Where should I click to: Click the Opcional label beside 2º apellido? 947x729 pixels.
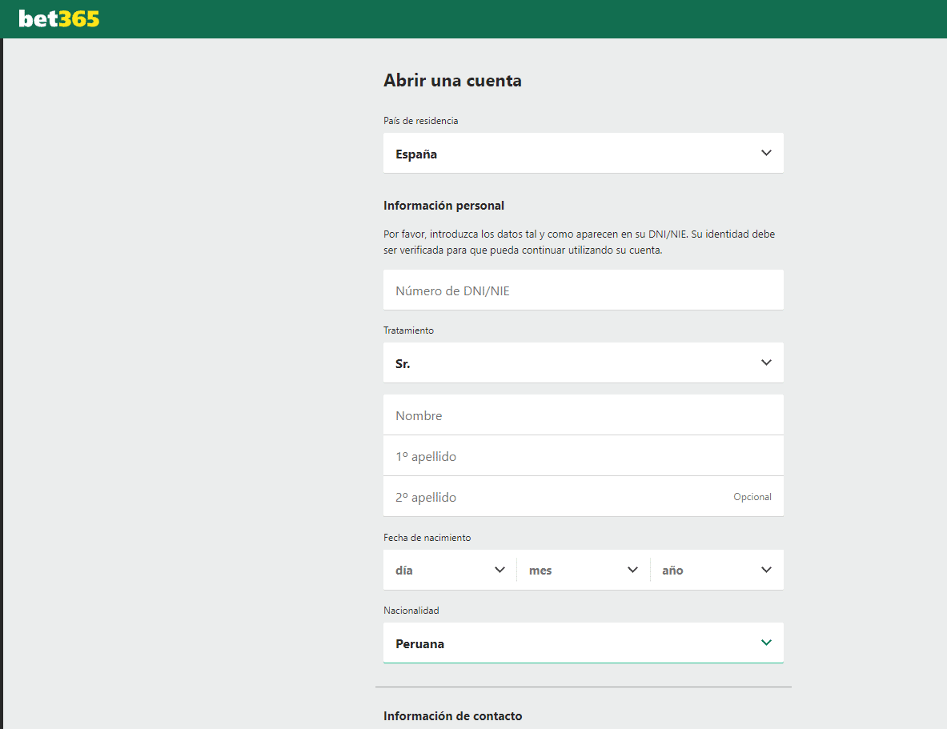click(752, 496)
